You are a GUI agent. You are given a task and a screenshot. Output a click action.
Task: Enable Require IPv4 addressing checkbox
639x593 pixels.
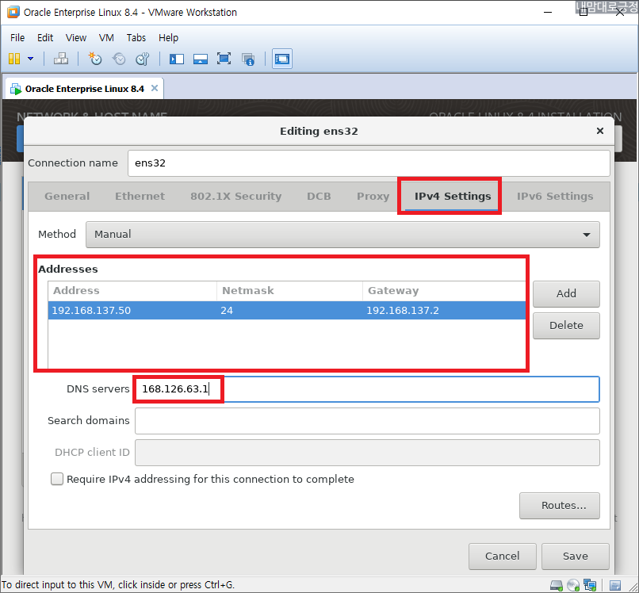click(x=57, y=479)
